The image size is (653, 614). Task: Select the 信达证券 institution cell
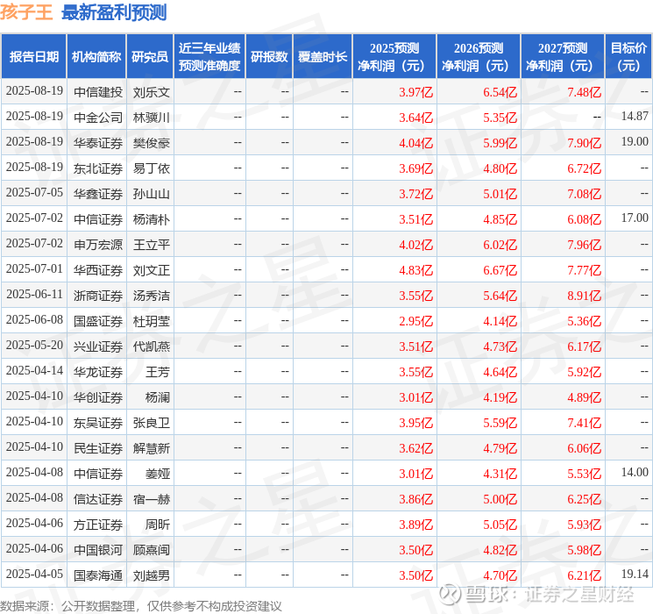(x=98, y=499)
